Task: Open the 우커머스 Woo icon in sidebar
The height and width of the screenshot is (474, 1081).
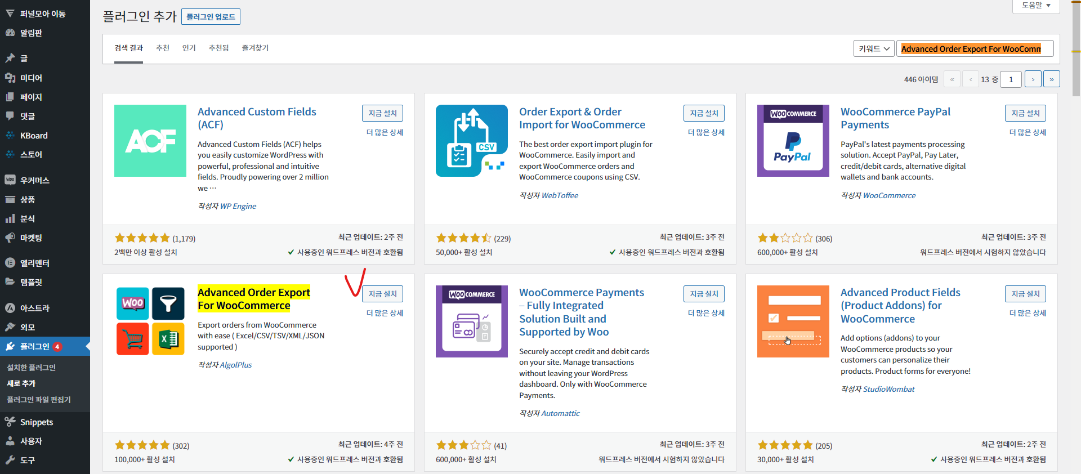Action: coord(10,180)
